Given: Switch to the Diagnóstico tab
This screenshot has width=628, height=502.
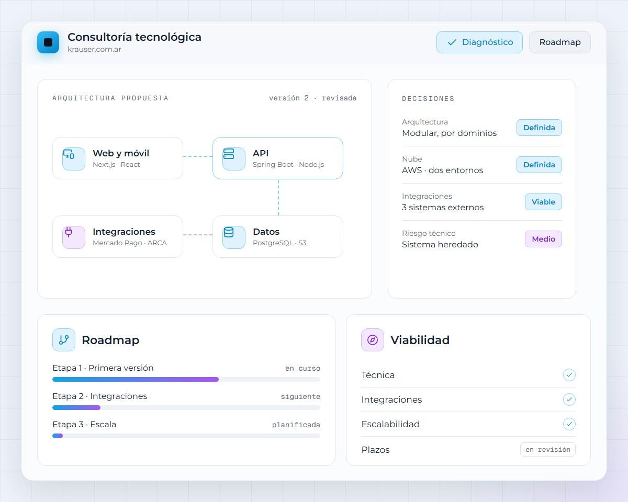Looking at the screenshot, I should point(479,42).
